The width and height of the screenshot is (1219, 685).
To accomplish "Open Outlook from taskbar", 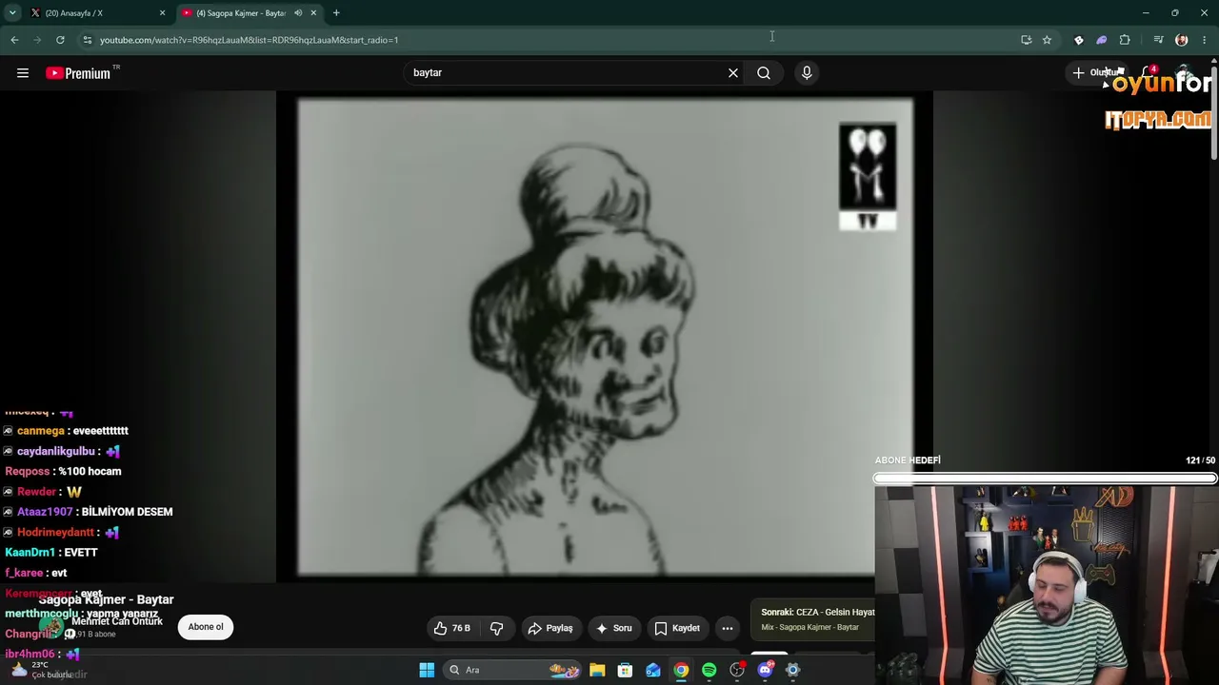I will [x=653, y=670].
